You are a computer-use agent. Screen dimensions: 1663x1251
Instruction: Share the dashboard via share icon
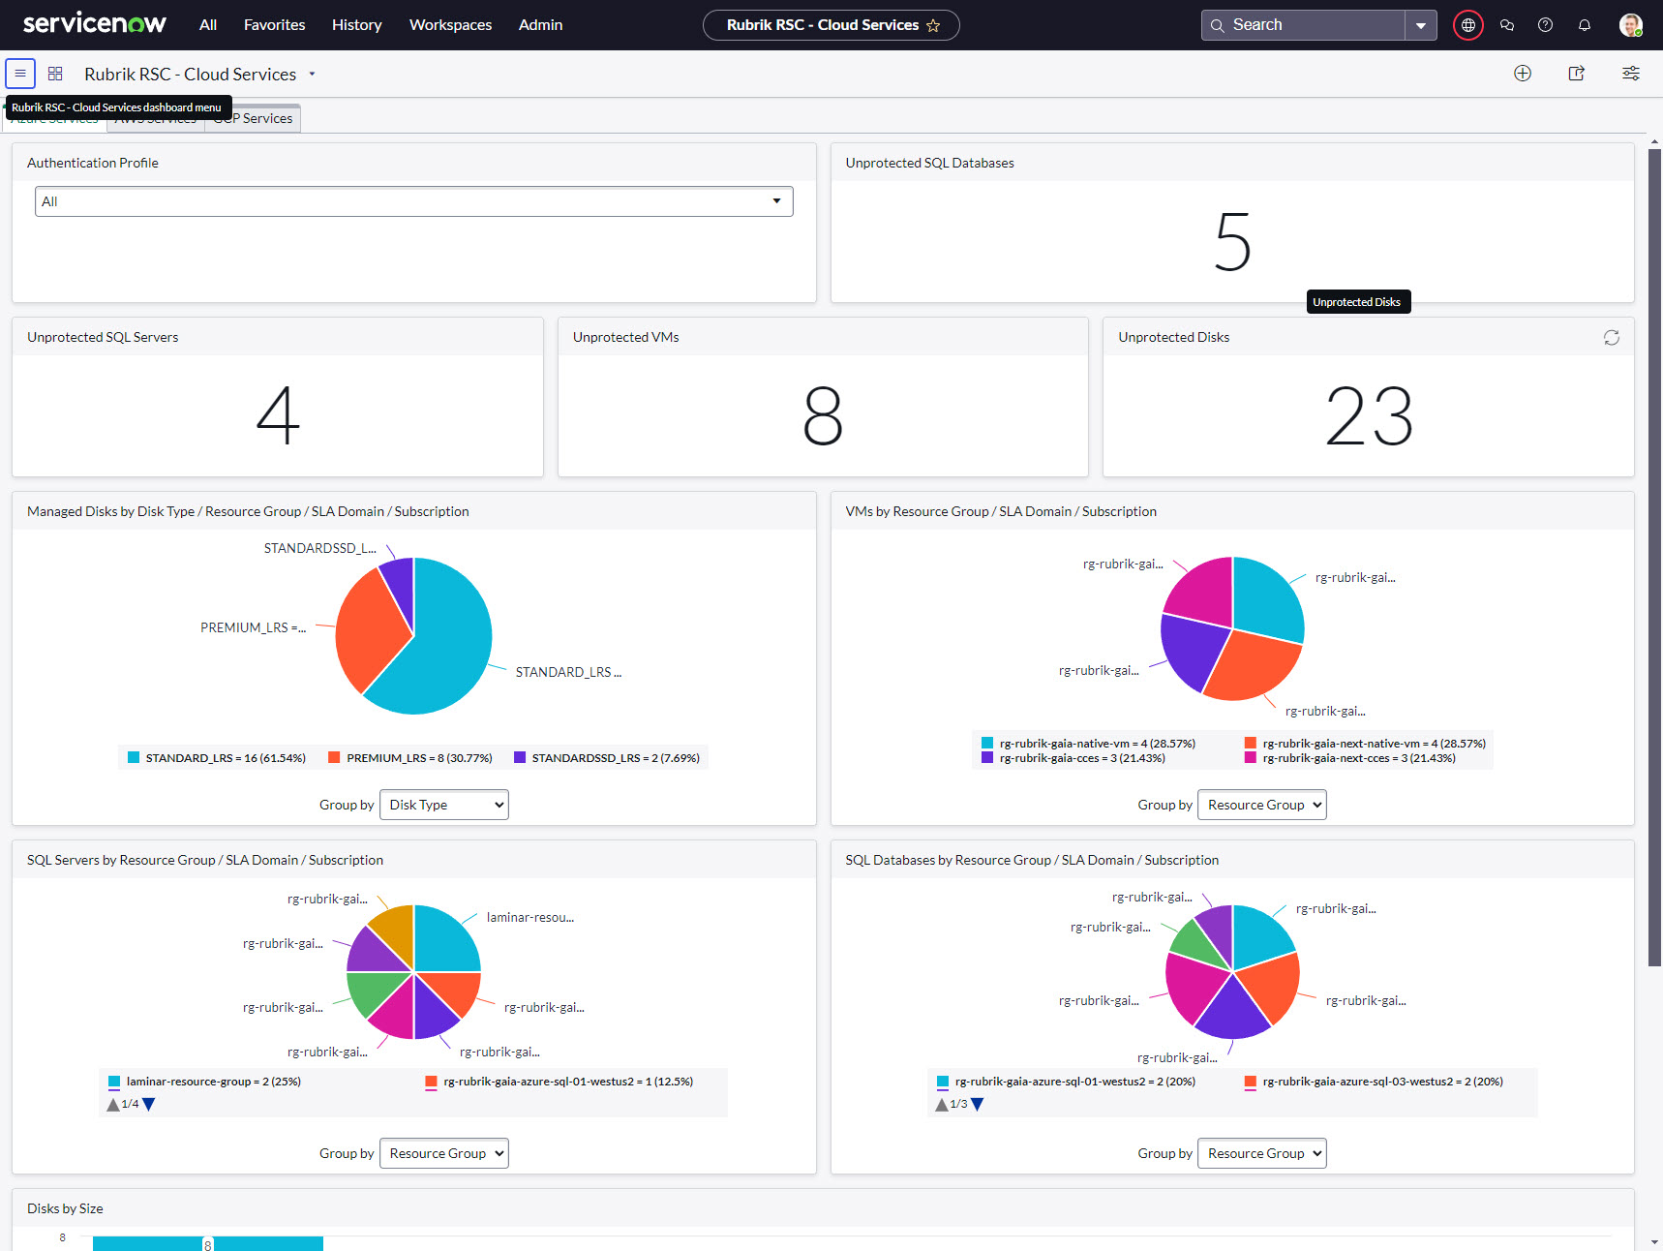tap(1577, 74)
